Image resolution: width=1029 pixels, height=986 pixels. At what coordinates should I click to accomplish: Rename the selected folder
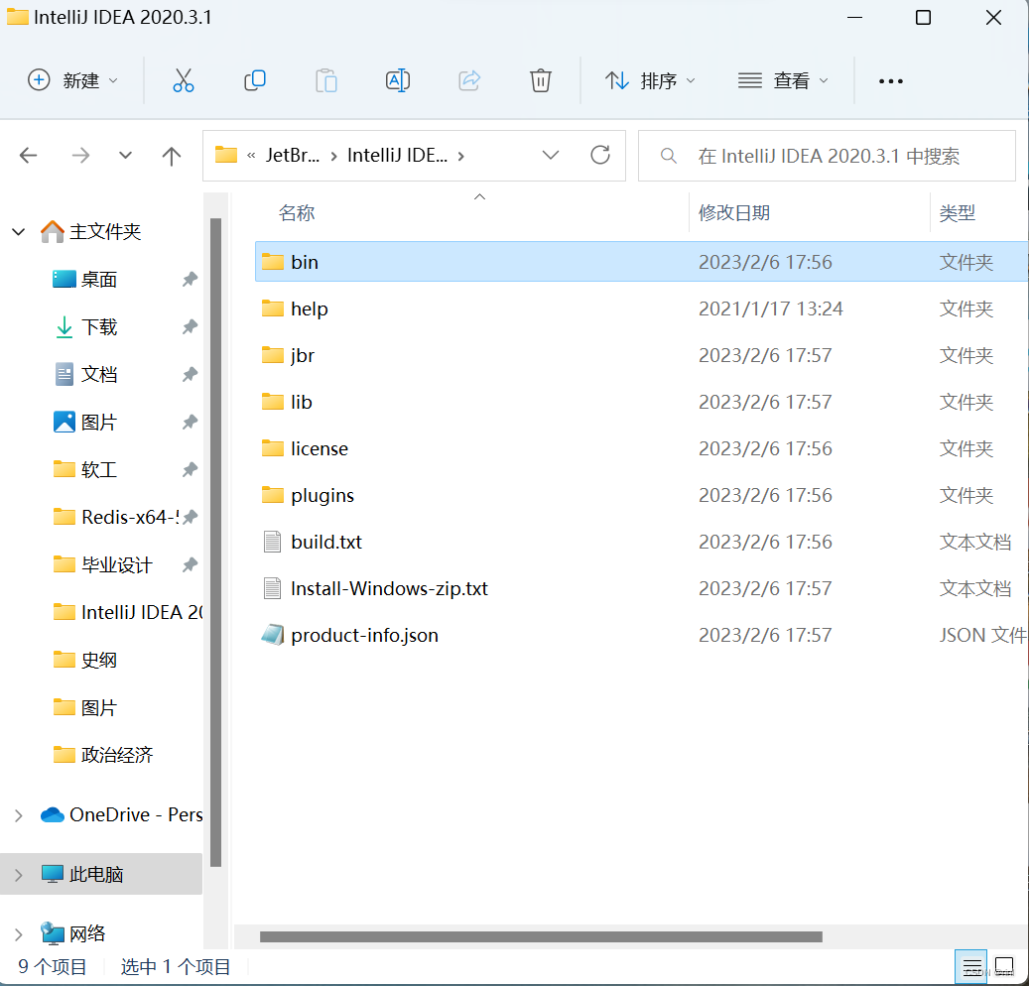[x=398, y=80]
